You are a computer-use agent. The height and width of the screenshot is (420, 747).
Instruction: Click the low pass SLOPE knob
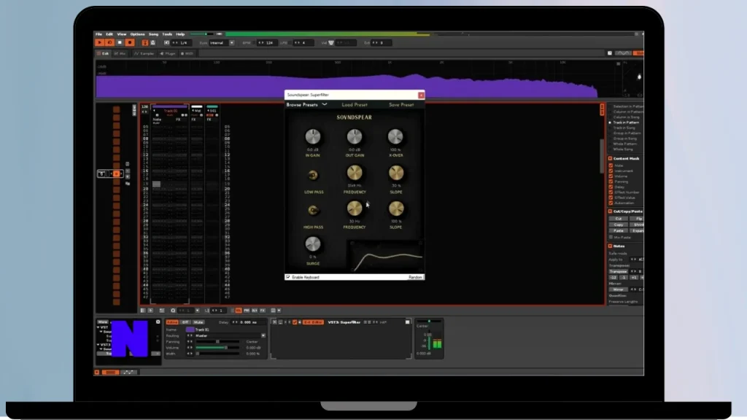pyautogui.click(x=396, y=173)
